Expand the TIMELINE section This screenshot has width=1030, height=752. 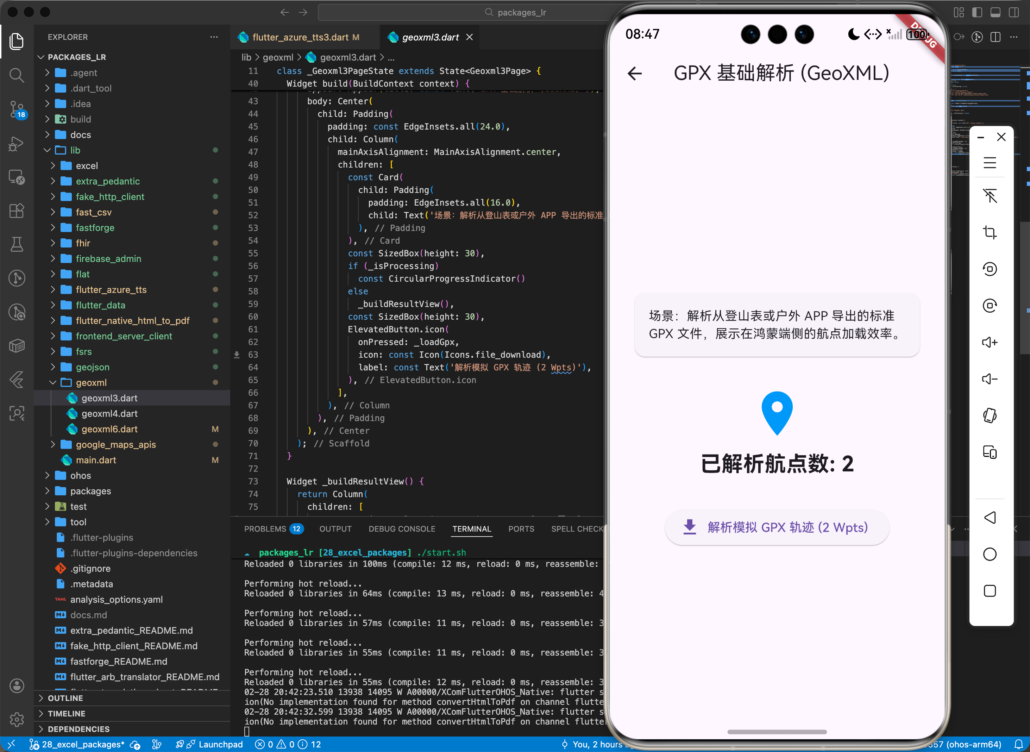(x=67, y=713)
